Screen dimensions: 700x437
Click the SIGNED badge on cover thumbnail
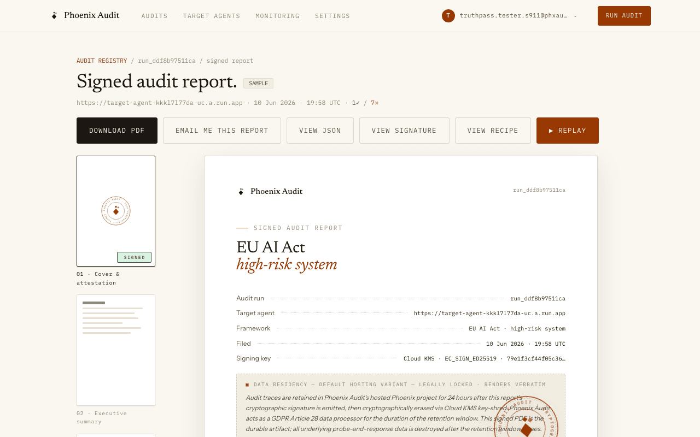[x=134, y=257]
